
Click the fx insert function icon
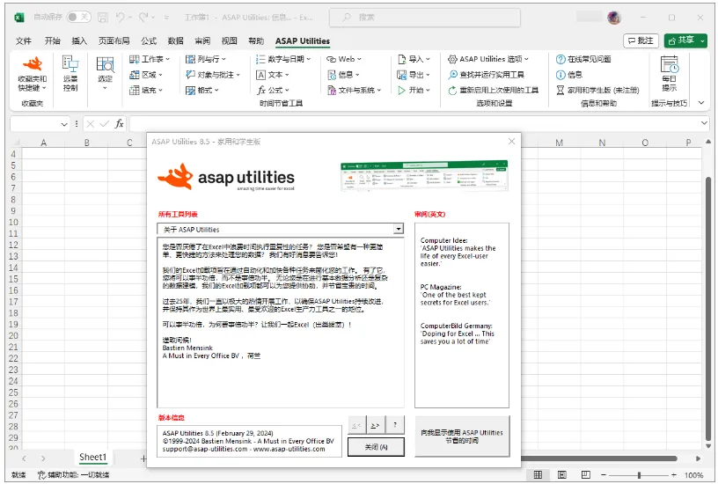(119, 123)
